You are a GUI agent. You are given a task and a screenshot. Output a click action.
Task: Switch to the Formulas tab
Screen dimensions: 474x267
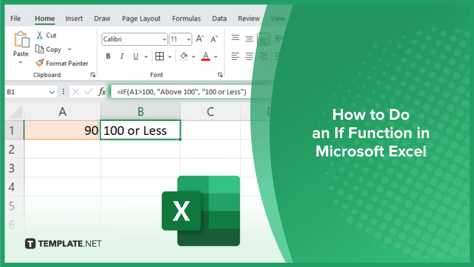coord(186,18)
